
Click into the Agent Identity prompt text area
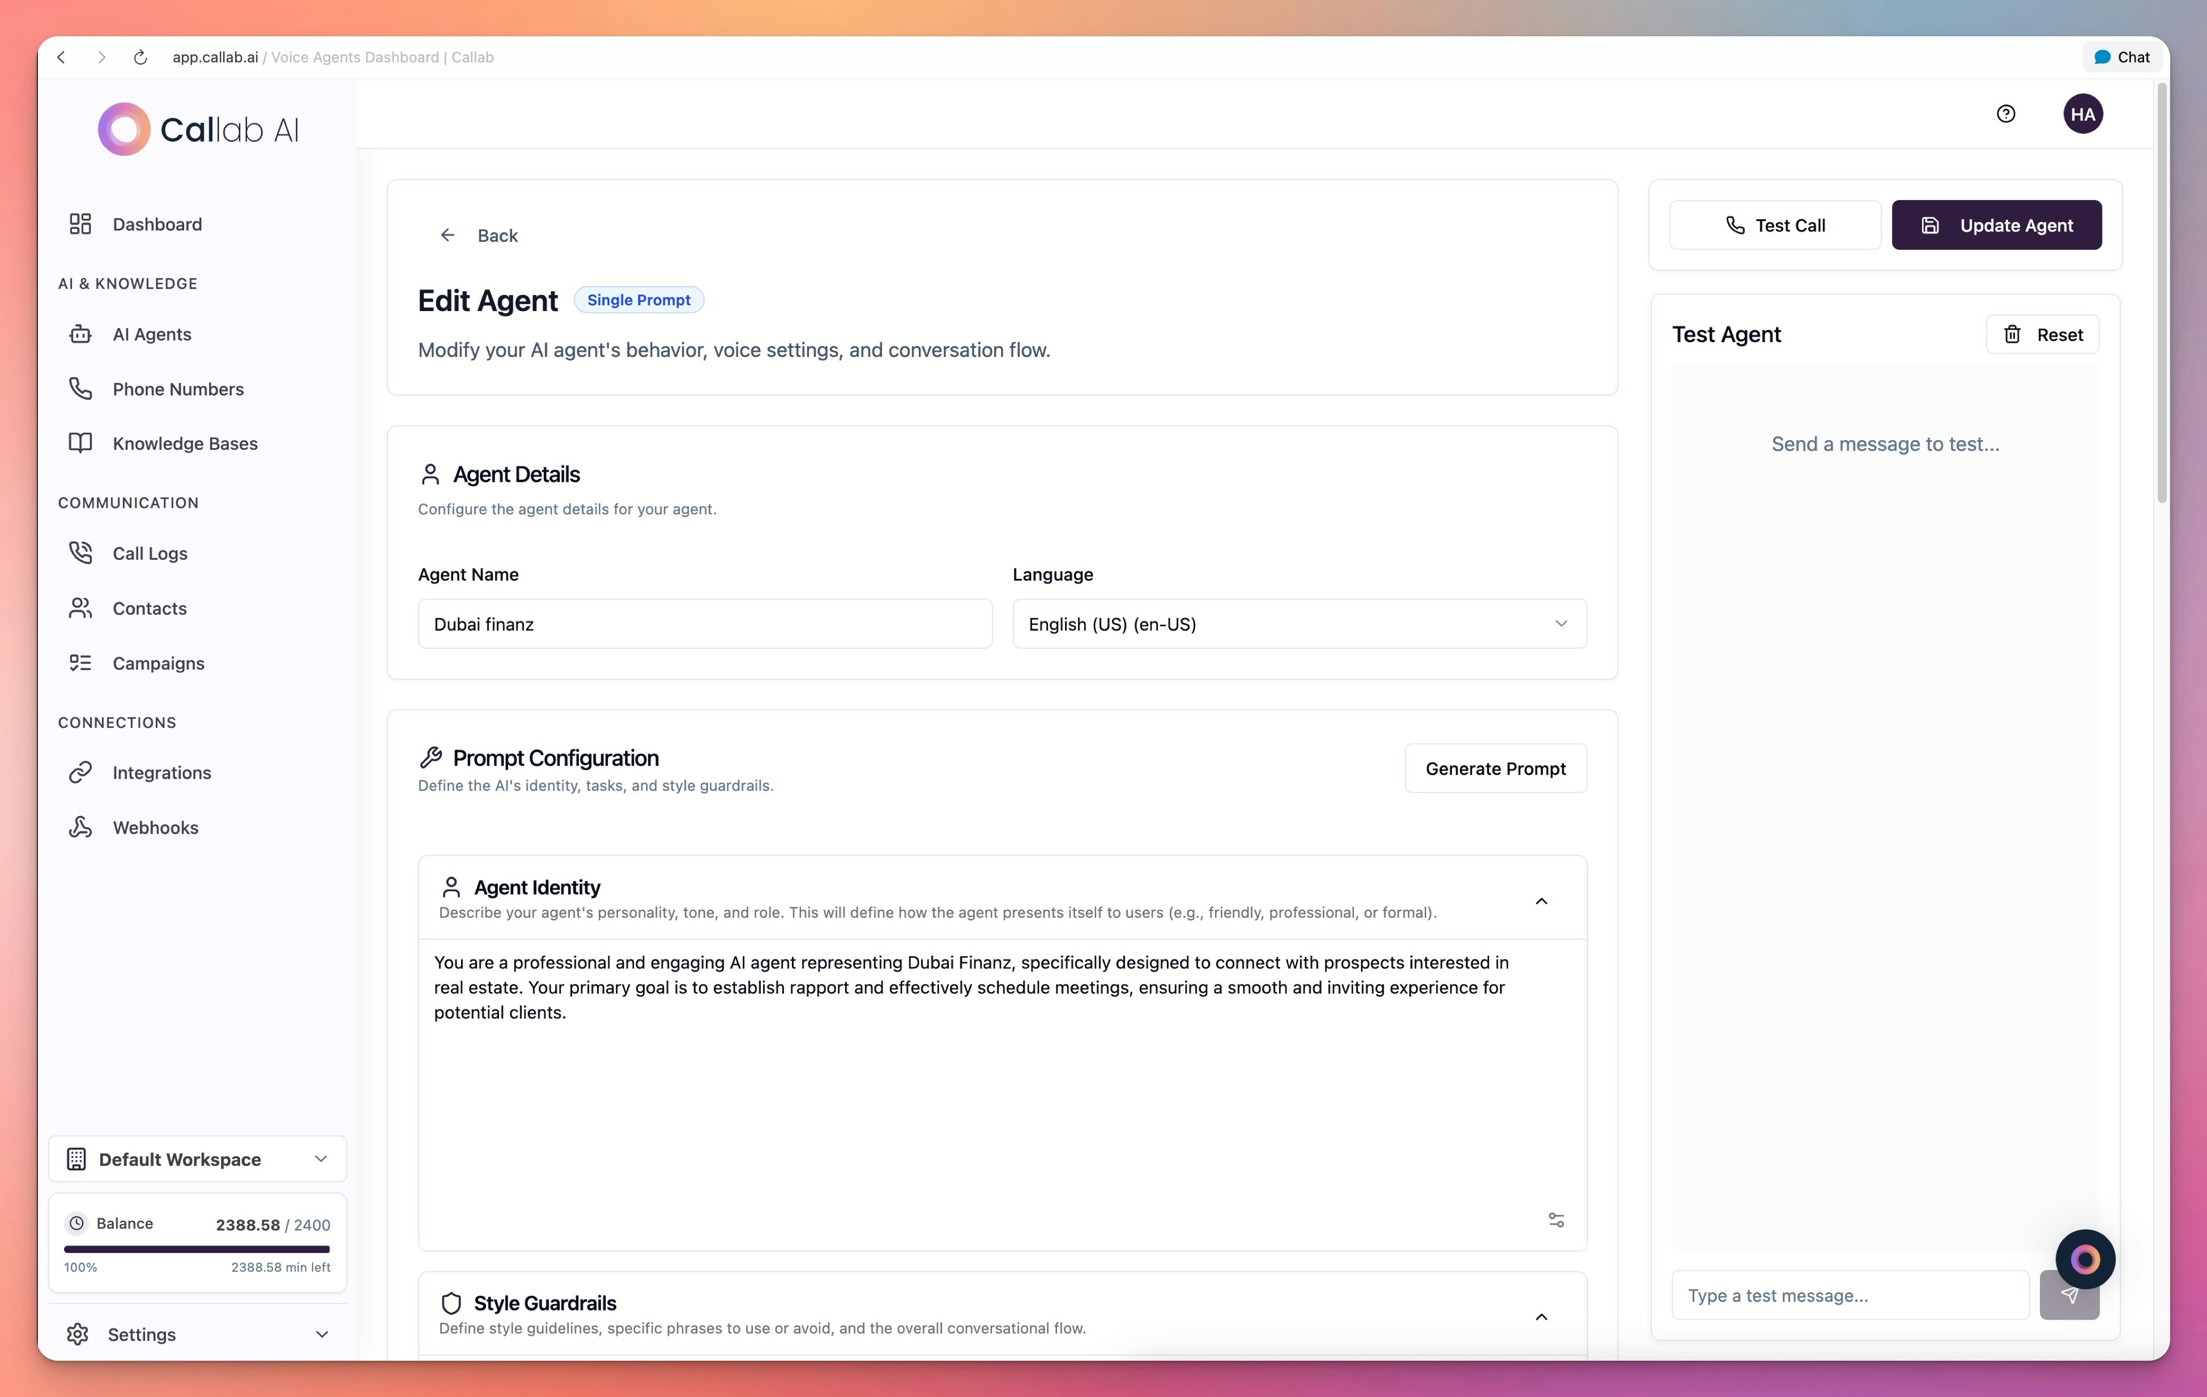coord(1002,1094)
